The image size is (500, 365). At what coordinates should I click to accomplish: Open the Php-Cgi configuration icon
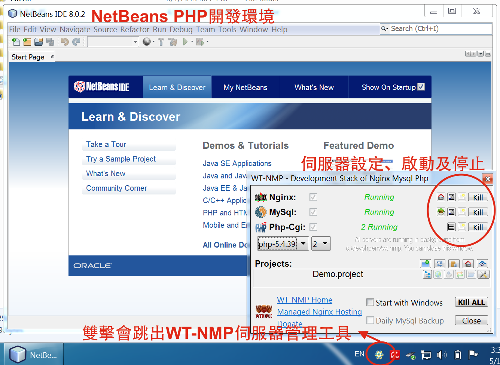[451, 227]
